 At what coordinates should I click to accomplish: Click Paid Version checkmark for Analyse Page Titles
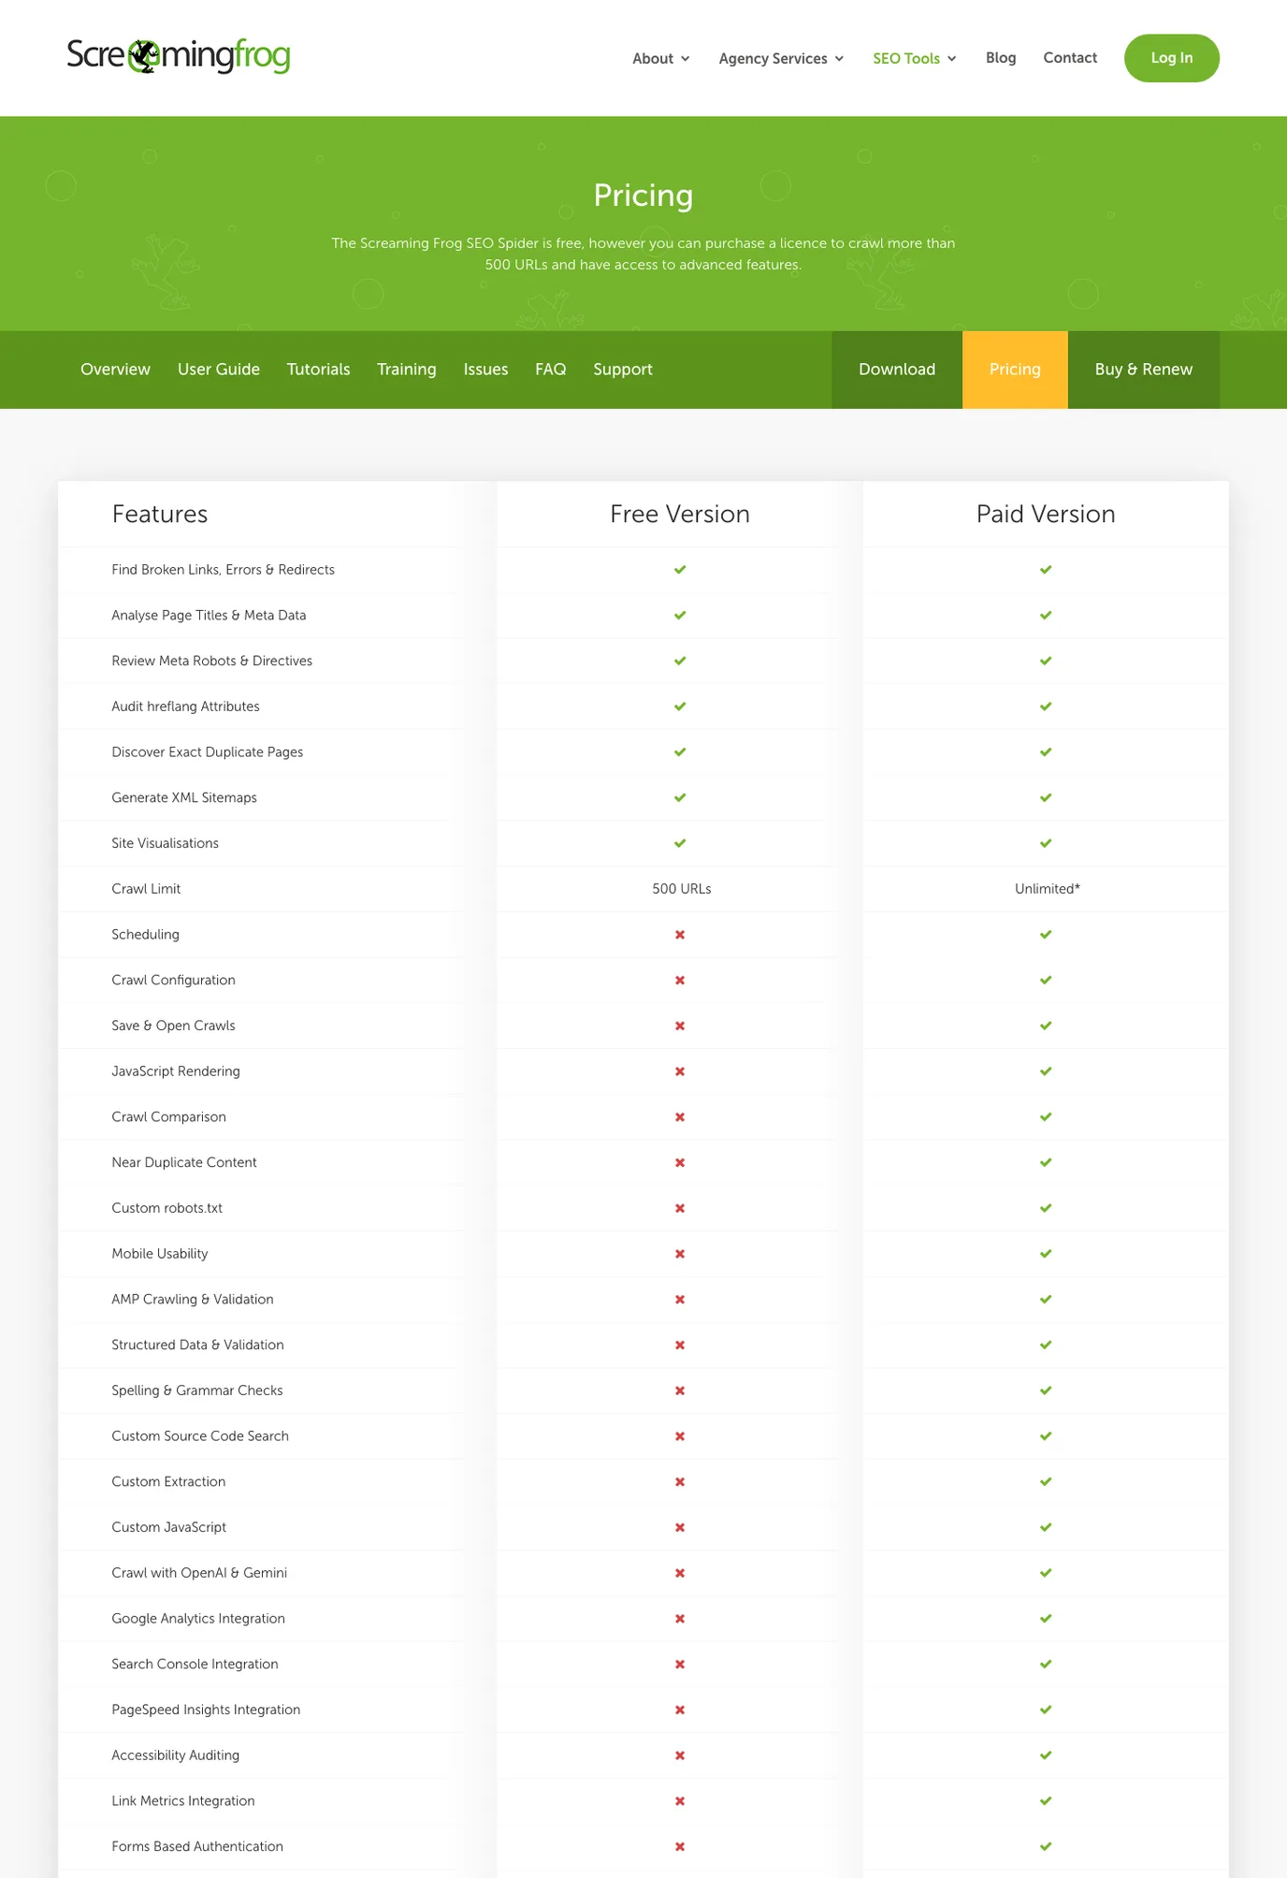click(x=1046, y=616)
